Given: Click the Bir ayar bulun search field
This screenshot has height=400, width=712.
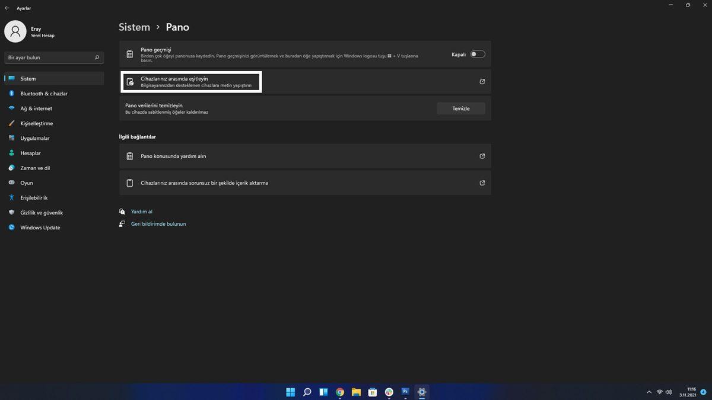Looking at the screenshot, I should [x=53, y=57].
